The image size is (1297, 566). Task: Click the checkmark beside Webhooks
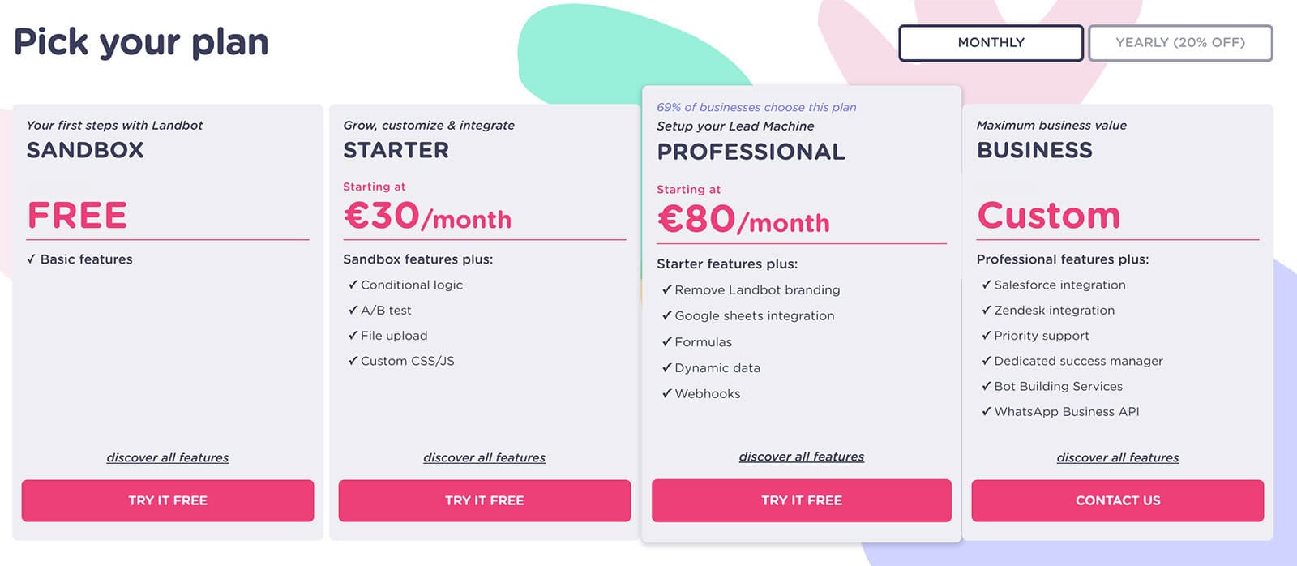click(666, 393)
